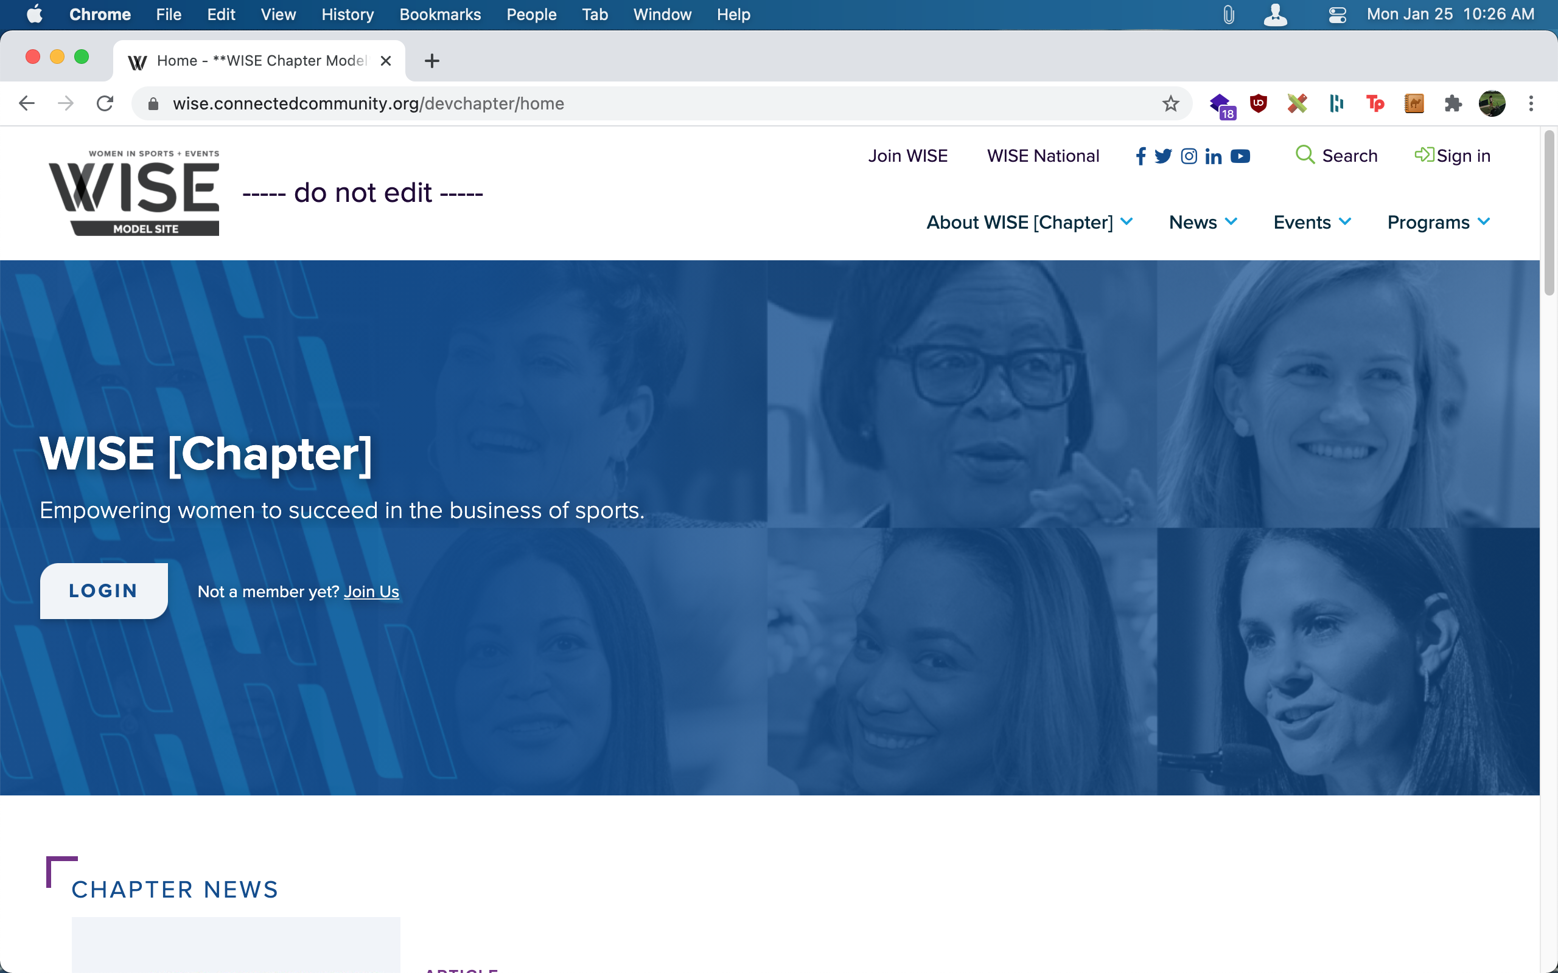
Task: Open the Instagram icon link
Action: coord(1189,156)
